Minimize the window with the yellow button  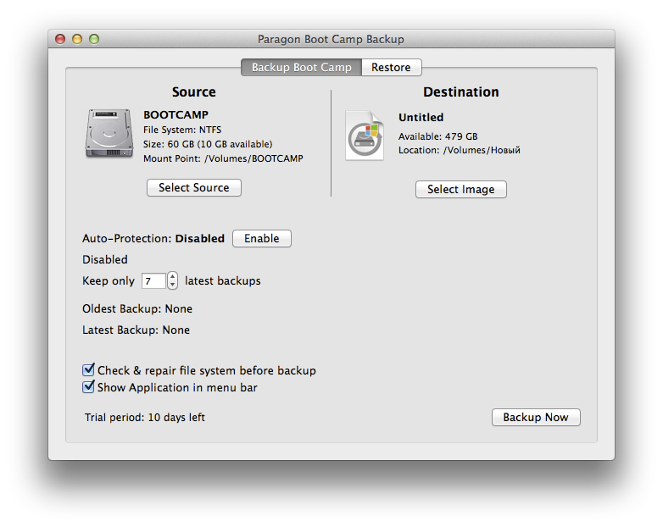click(77, 39)
